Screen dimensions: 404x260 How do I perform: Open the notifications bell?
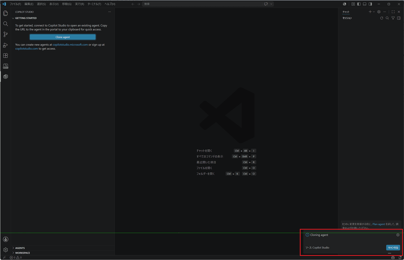[400, 258]
